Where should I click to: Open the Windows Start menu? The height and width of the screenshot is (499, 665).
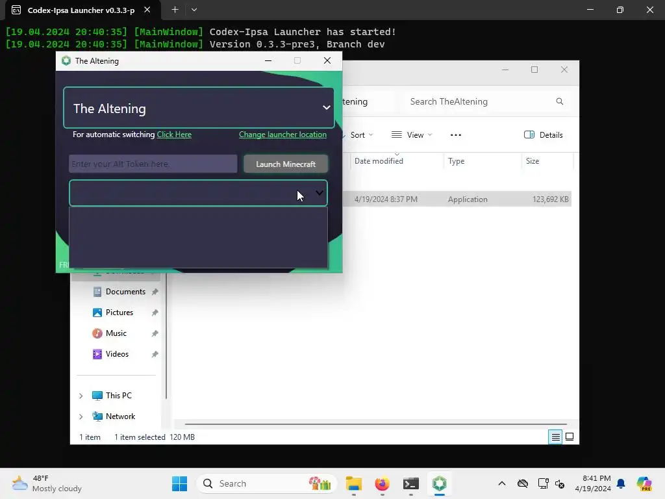pos(179,483)
